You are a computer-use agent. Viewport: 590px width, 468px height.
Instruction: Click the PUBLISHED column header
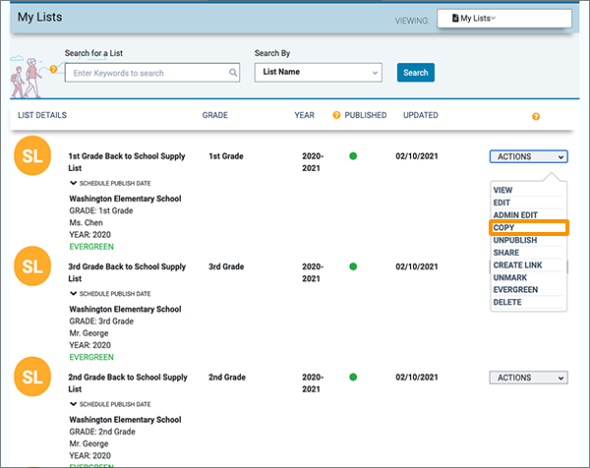tap(366, 115)
